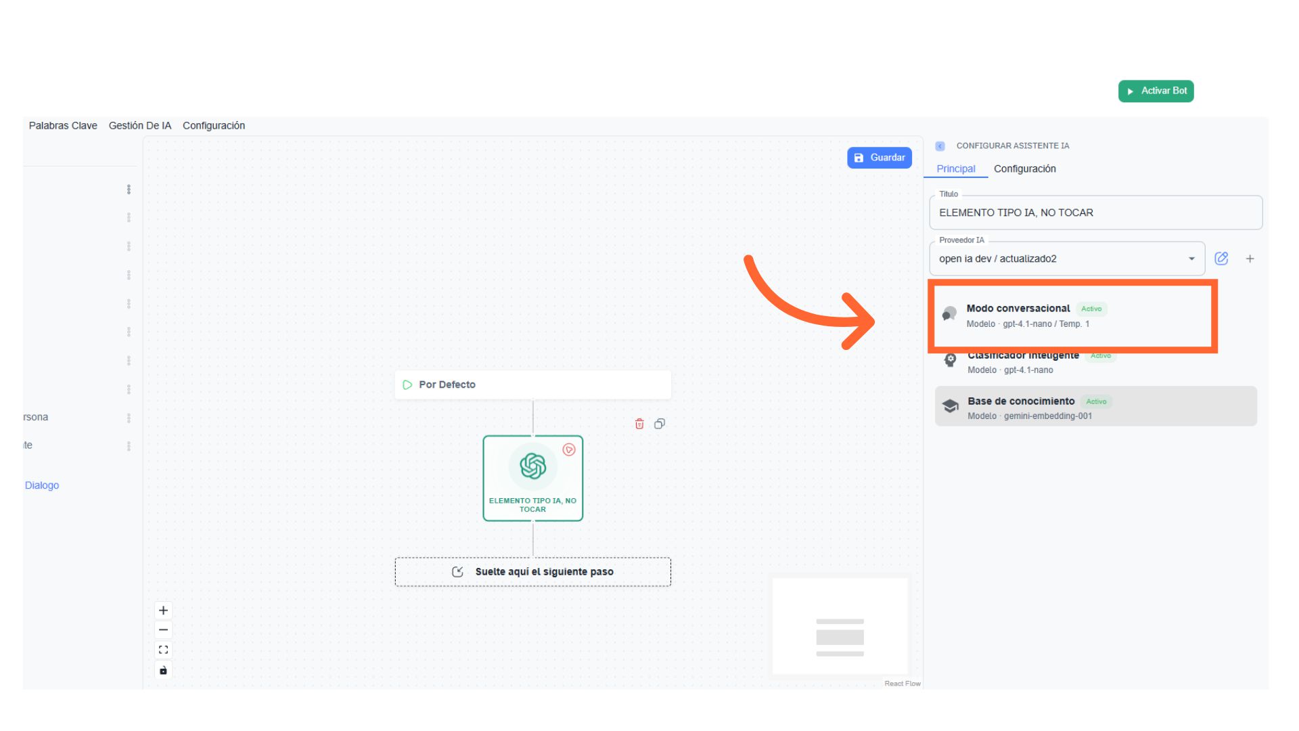Collapse panel with the blue back arrow icon
Viewport: 1299px width, 731px height.
tap(940, 146)
